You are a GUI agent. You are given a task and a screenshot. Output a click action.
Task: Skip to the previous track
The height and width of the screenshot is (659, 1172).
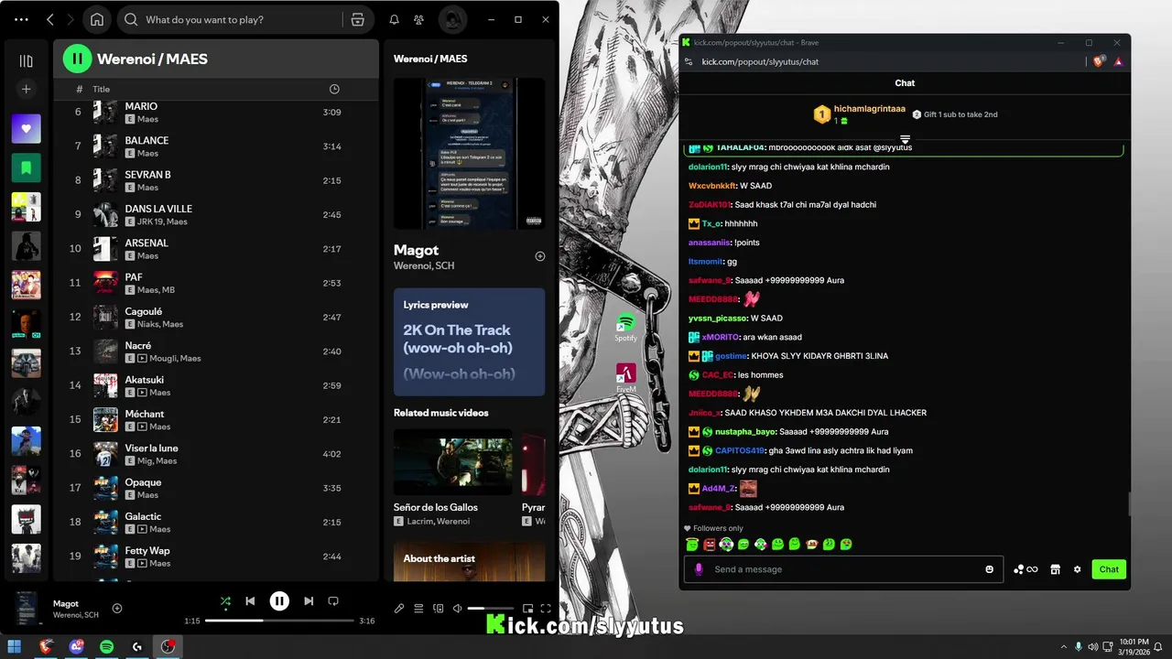coord(250,601)
